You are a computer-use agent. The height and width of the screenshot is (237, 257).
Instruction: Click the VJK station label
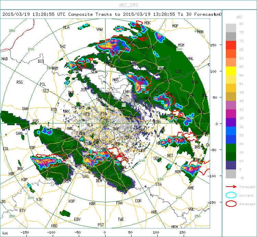coord(39,200)
